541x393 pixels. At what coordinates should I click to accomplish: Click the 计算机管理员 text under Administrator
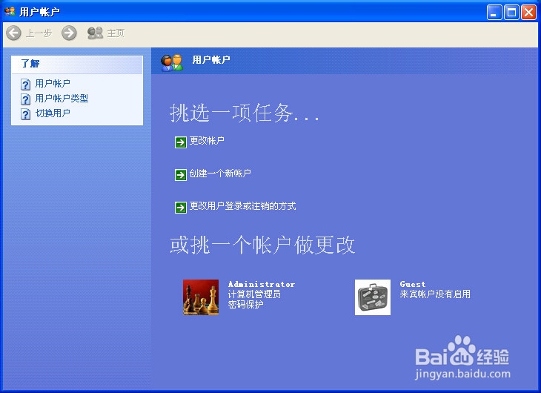click(254, 294)
